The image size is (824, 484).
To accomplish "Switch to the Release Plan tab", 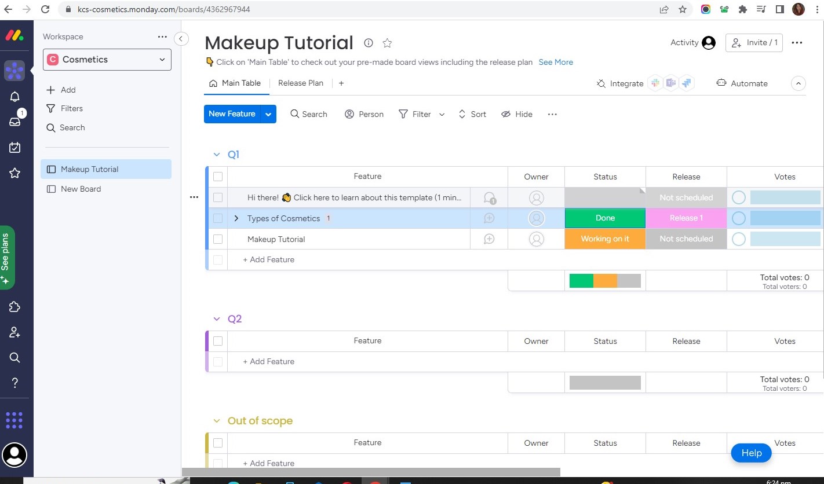I will coord(301,83).
